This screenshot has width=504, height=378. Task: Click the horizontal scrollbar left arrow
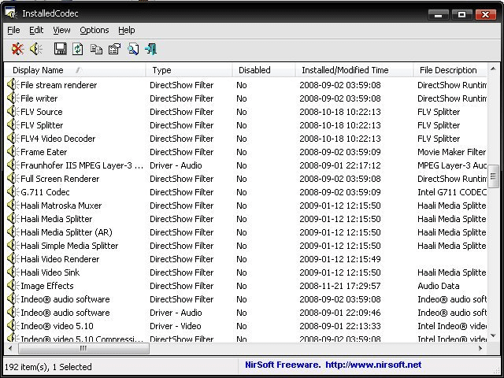tap(10, 348)
